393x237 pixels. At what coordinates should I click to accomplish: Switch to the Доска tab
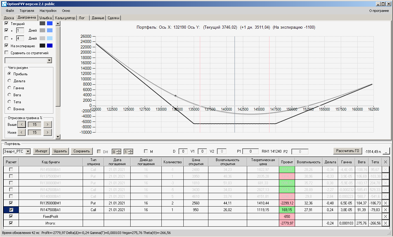(x=9, y=18)
